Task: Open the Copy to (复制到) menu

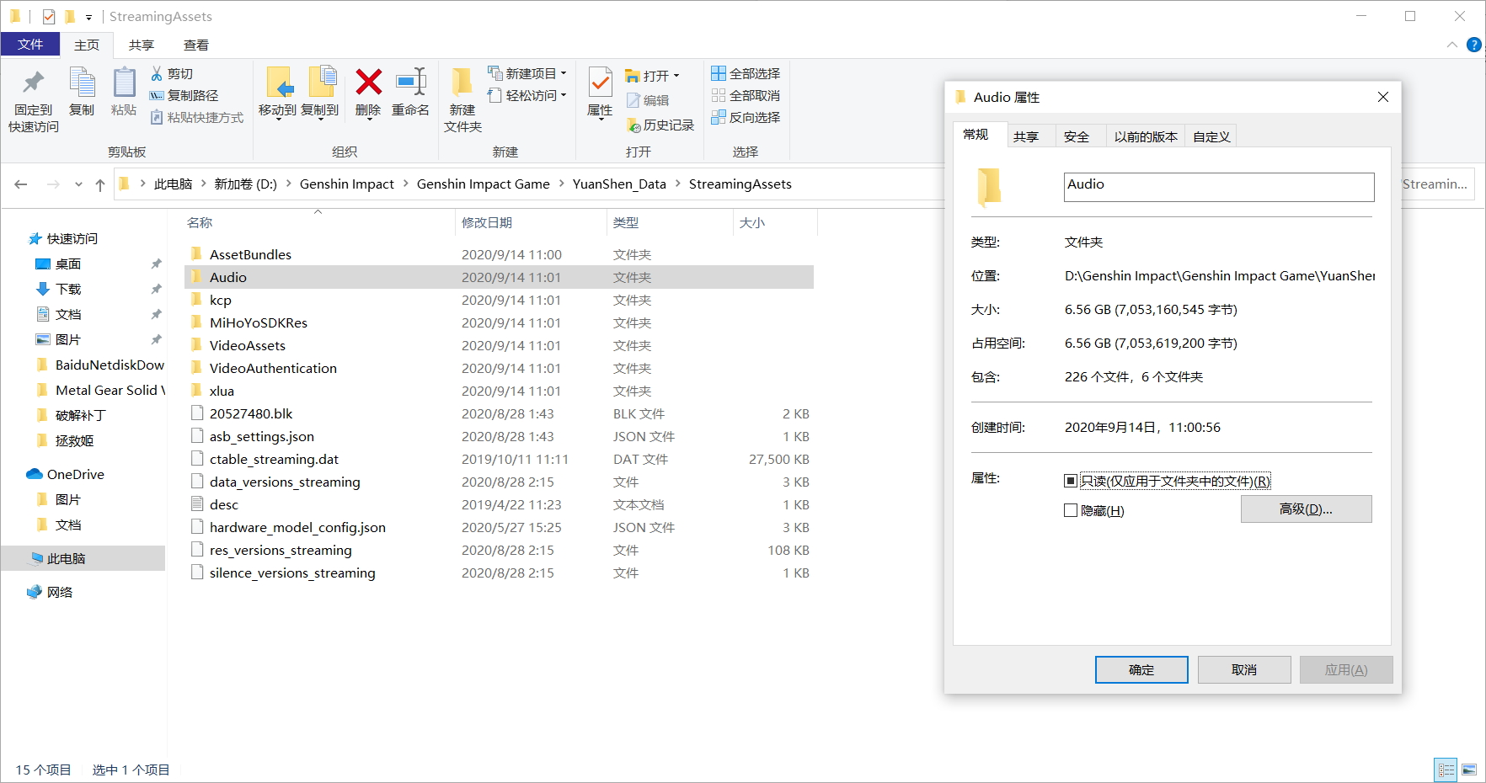Action: (320, 93)
